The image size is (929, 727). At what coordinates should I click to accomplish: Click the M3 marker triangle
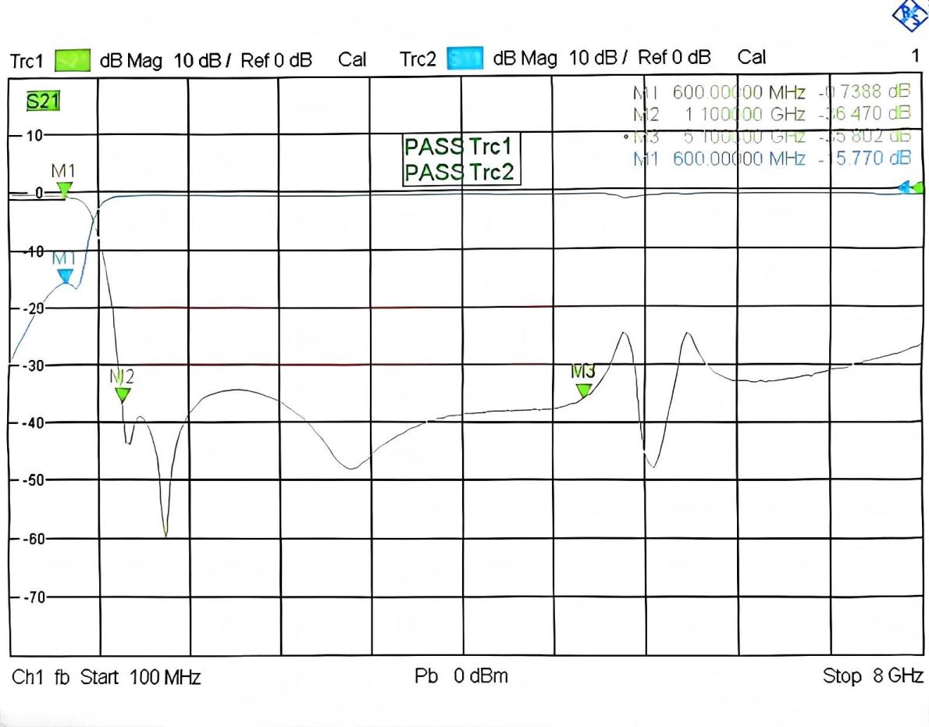(584, 390)
